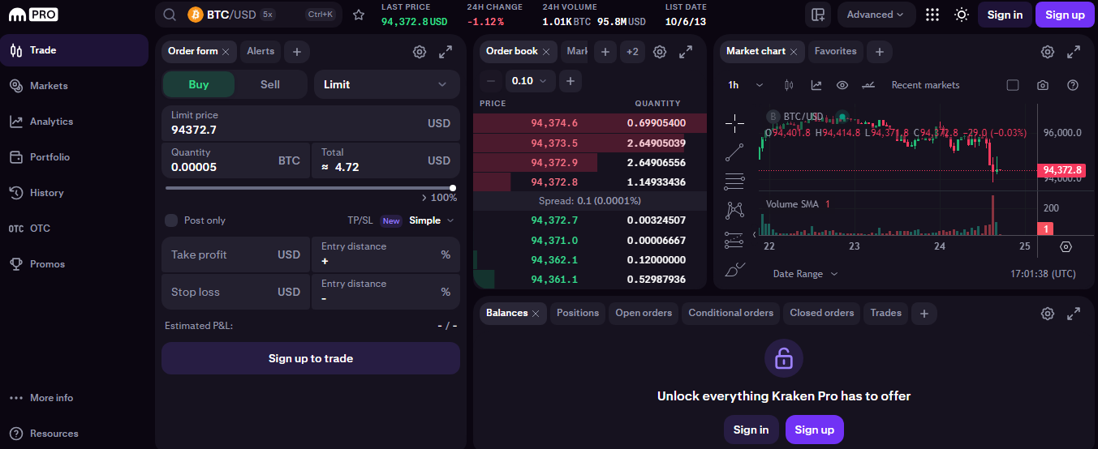Select the trend line drawing tool

(x=734, y=152)
